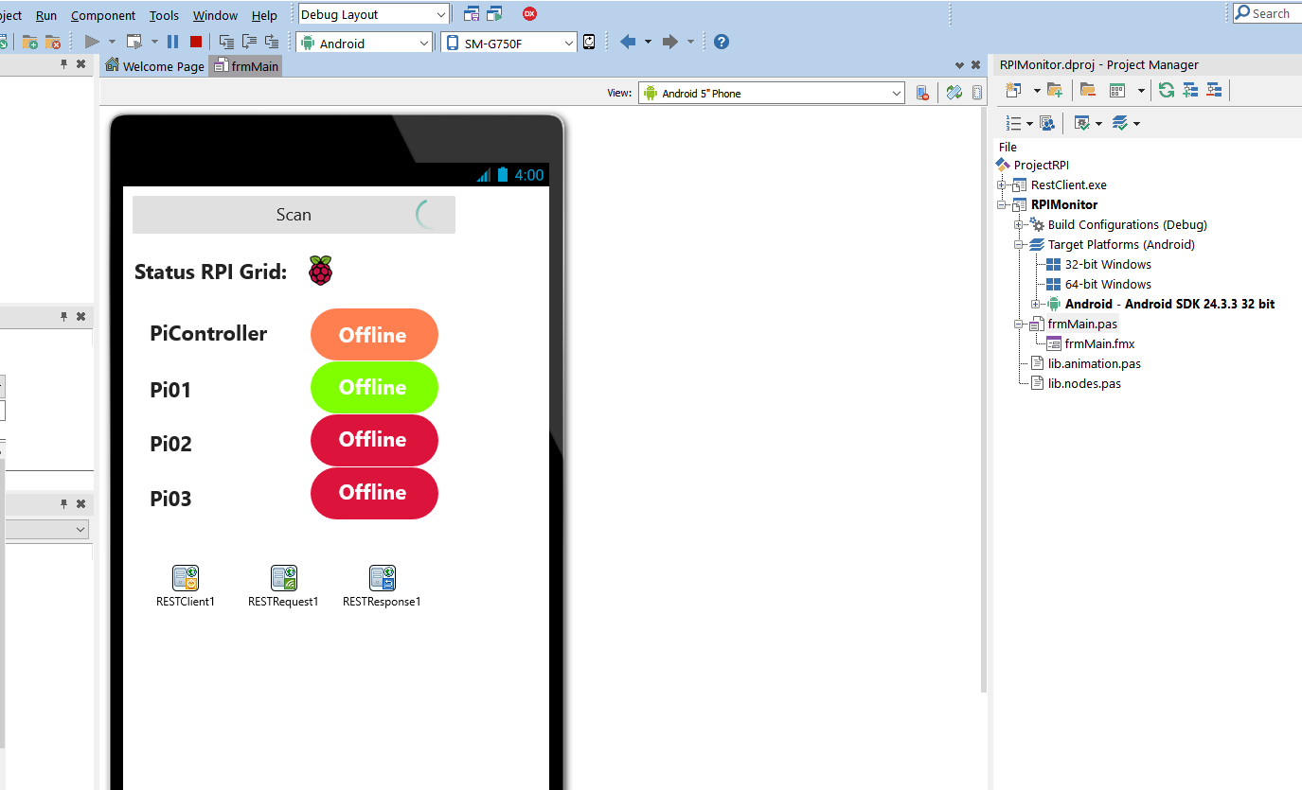Select the RESTResponse1 component on the form
The image size is (1302, 790).
382,578
